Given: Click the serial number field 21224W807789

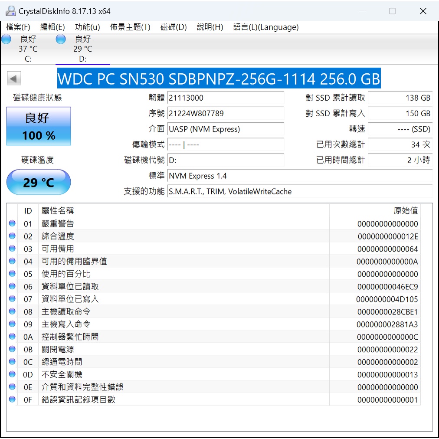Looking at the screenshot, I should [x=225, y=114].
